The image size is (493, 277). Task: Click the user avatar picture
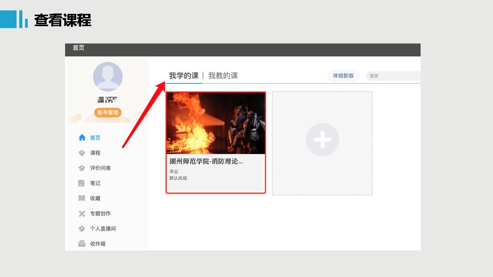108,77
